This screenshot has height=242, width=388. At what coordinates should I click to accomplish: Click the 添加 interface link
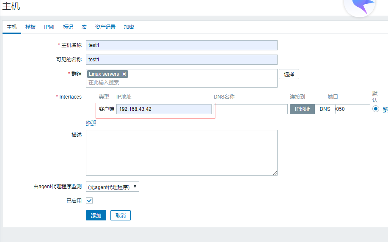91,122
